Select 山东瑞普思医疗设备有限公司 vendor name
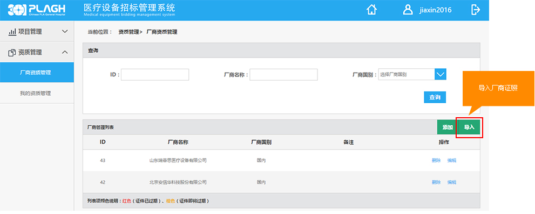 click(178, 160)
